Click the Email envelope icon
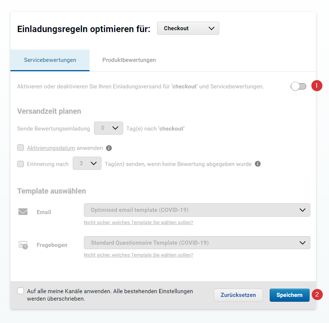Screen dimensions: 329x323 (23, 211)
